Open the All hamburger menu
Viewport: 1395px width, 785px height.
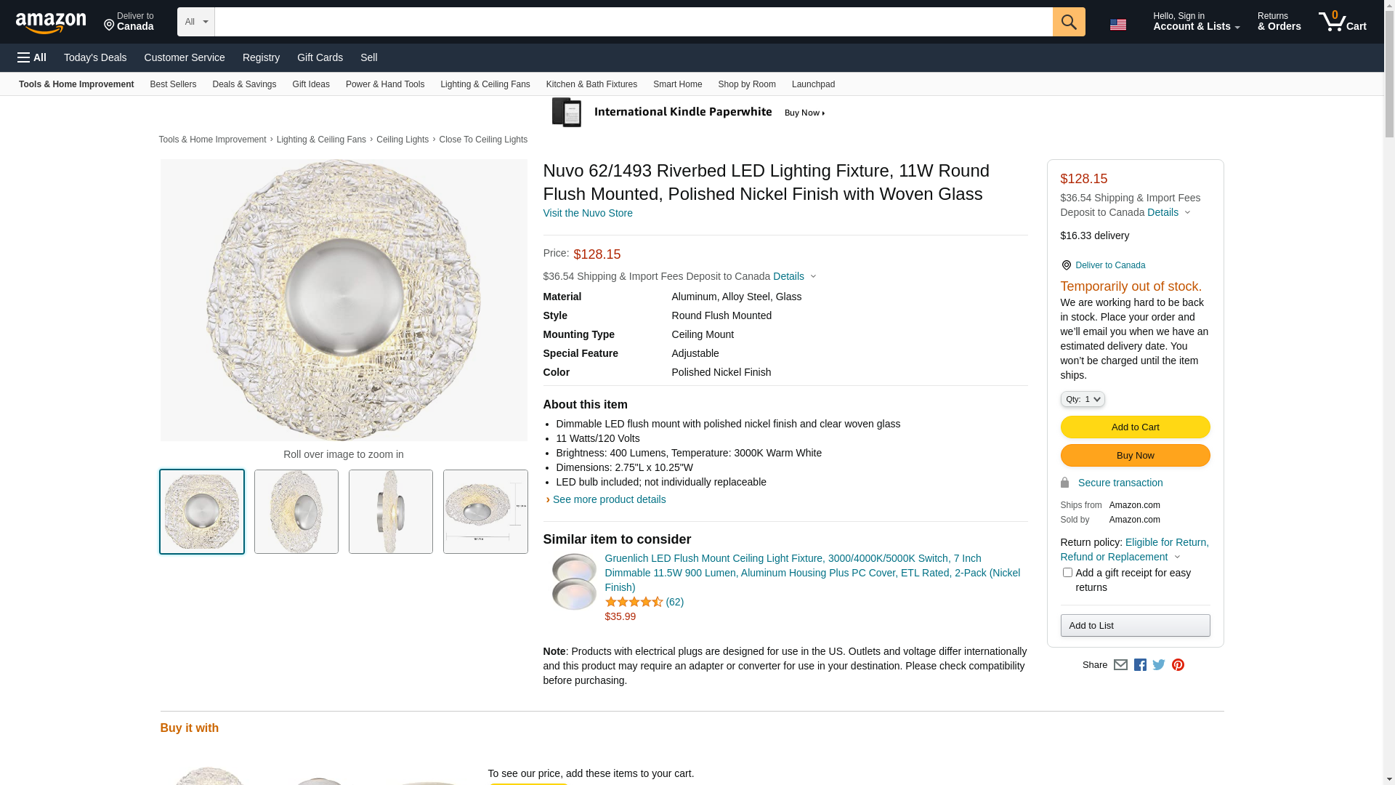(x=32, y=57)
